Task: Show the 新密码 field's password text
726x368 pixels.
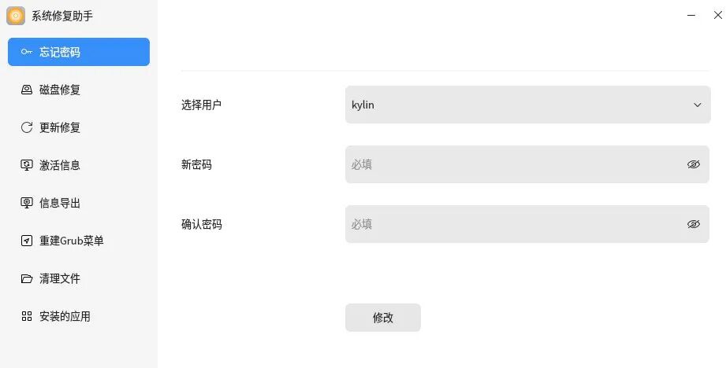Action: coord(693,164)
